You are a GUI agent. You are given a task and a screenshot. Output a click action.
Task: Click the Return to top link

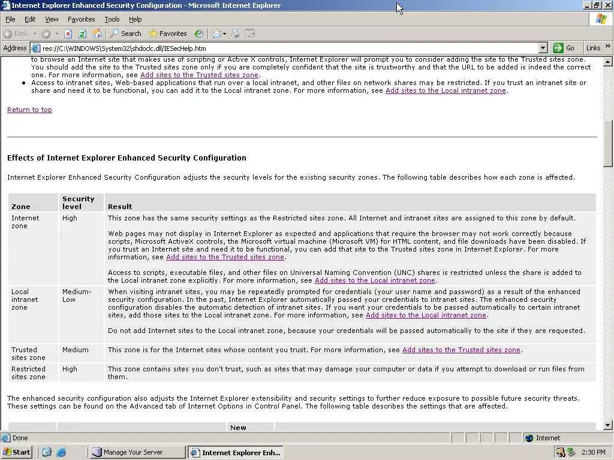pyautogui.click(x=29, y=110)
